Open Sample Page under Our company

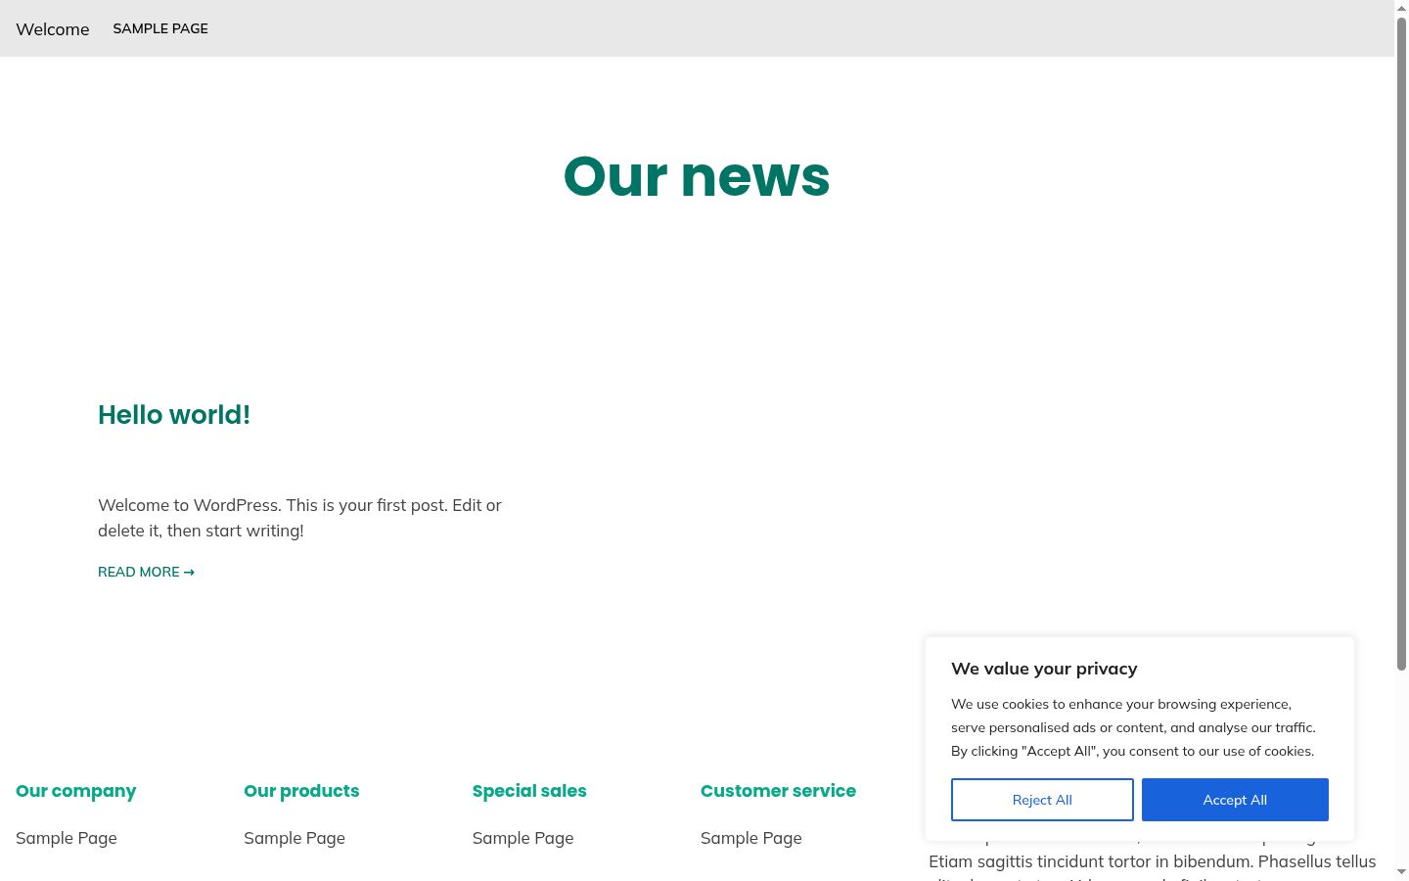click(x=67, y=838)
